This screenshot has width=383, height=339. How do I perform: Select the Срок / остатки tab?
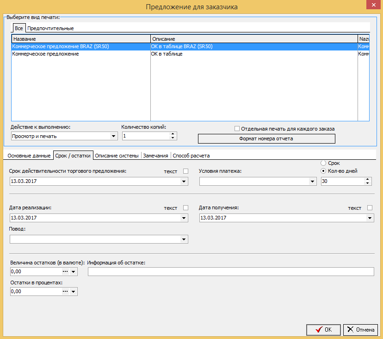point(73,156)
